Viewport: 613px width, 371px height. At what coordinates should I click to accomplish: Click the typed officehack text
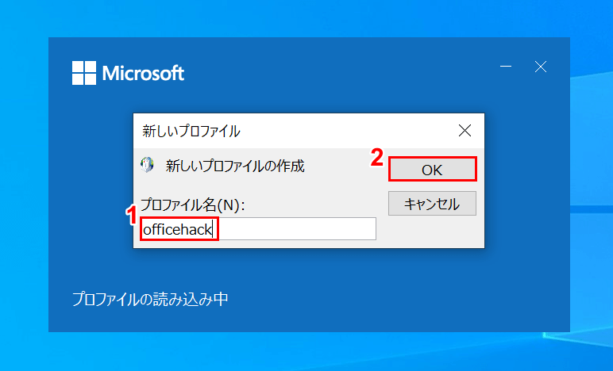pos(179,229)
